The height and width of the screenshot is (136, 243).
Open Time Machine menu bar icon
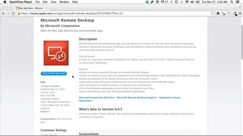pos(176,2)
